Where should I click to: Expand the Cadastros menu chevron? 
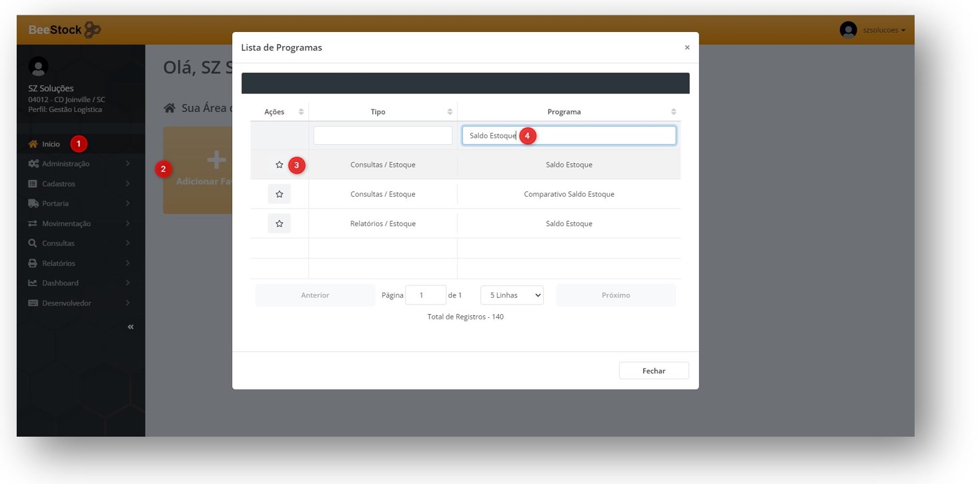pyautogui.click(x=127, y=184)
